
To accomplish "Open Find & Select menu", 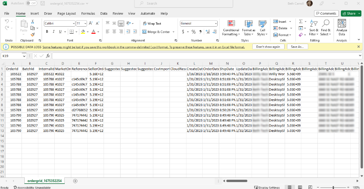I will pyautogui.click(x=325, y=28).
